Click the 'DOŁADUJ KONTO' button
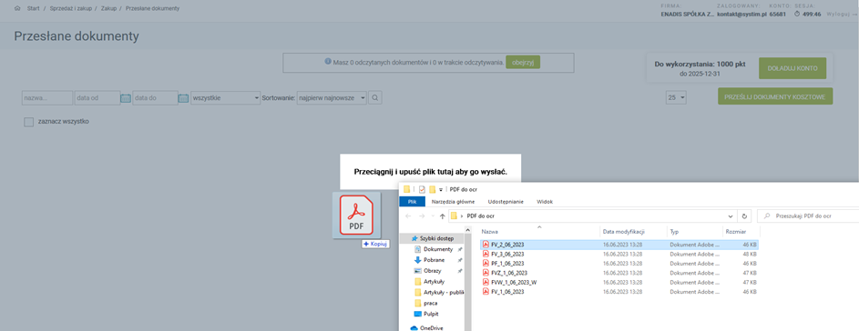 [x=793, y=68]
